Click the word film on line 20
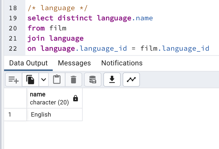 pos(58,28)
